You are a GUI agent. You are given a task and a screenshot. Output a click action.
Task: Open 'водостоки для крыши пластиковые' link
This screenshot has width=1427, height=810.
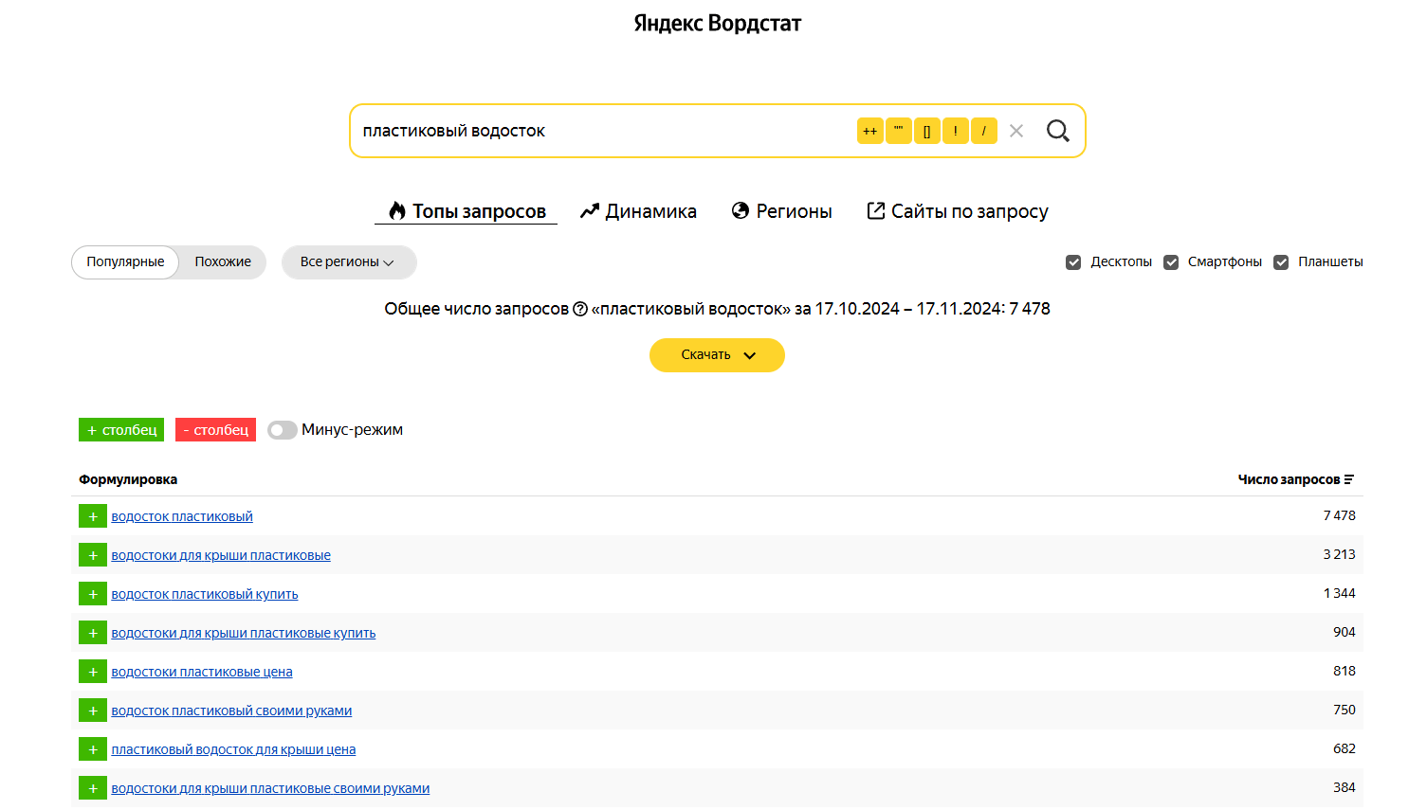(221, 555)
